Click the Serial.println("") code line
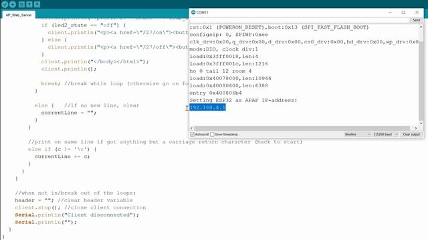Image resolution: width=428 pixels, height=240 pixels. 45,222
